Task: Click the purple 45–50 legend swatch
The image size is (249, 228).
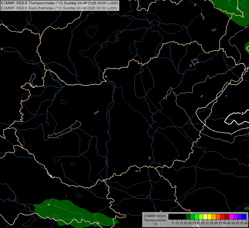Action: [236, 217]
